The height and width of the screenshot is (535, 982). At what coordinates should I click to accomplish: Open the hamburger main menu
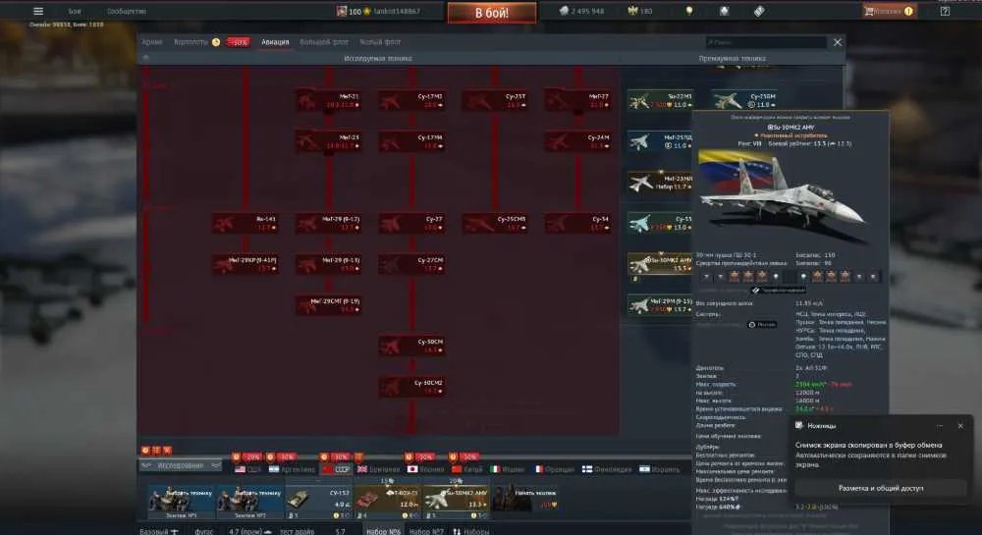pos(38,11)
